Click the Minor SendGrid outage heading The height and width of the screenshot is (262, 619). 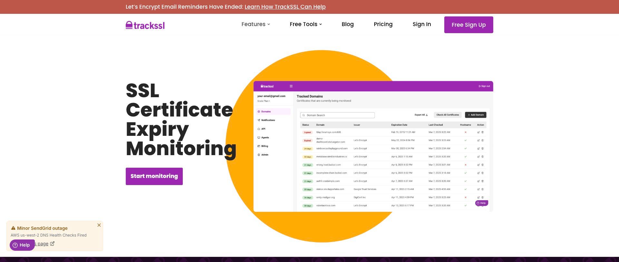coord(42,228)
